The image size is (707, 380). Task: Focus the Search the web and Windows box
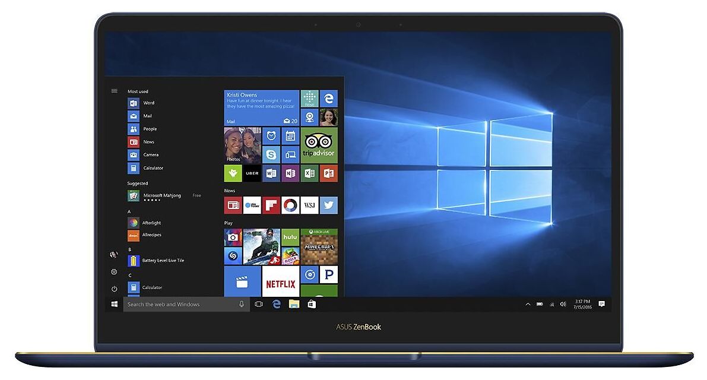[186, 304]
